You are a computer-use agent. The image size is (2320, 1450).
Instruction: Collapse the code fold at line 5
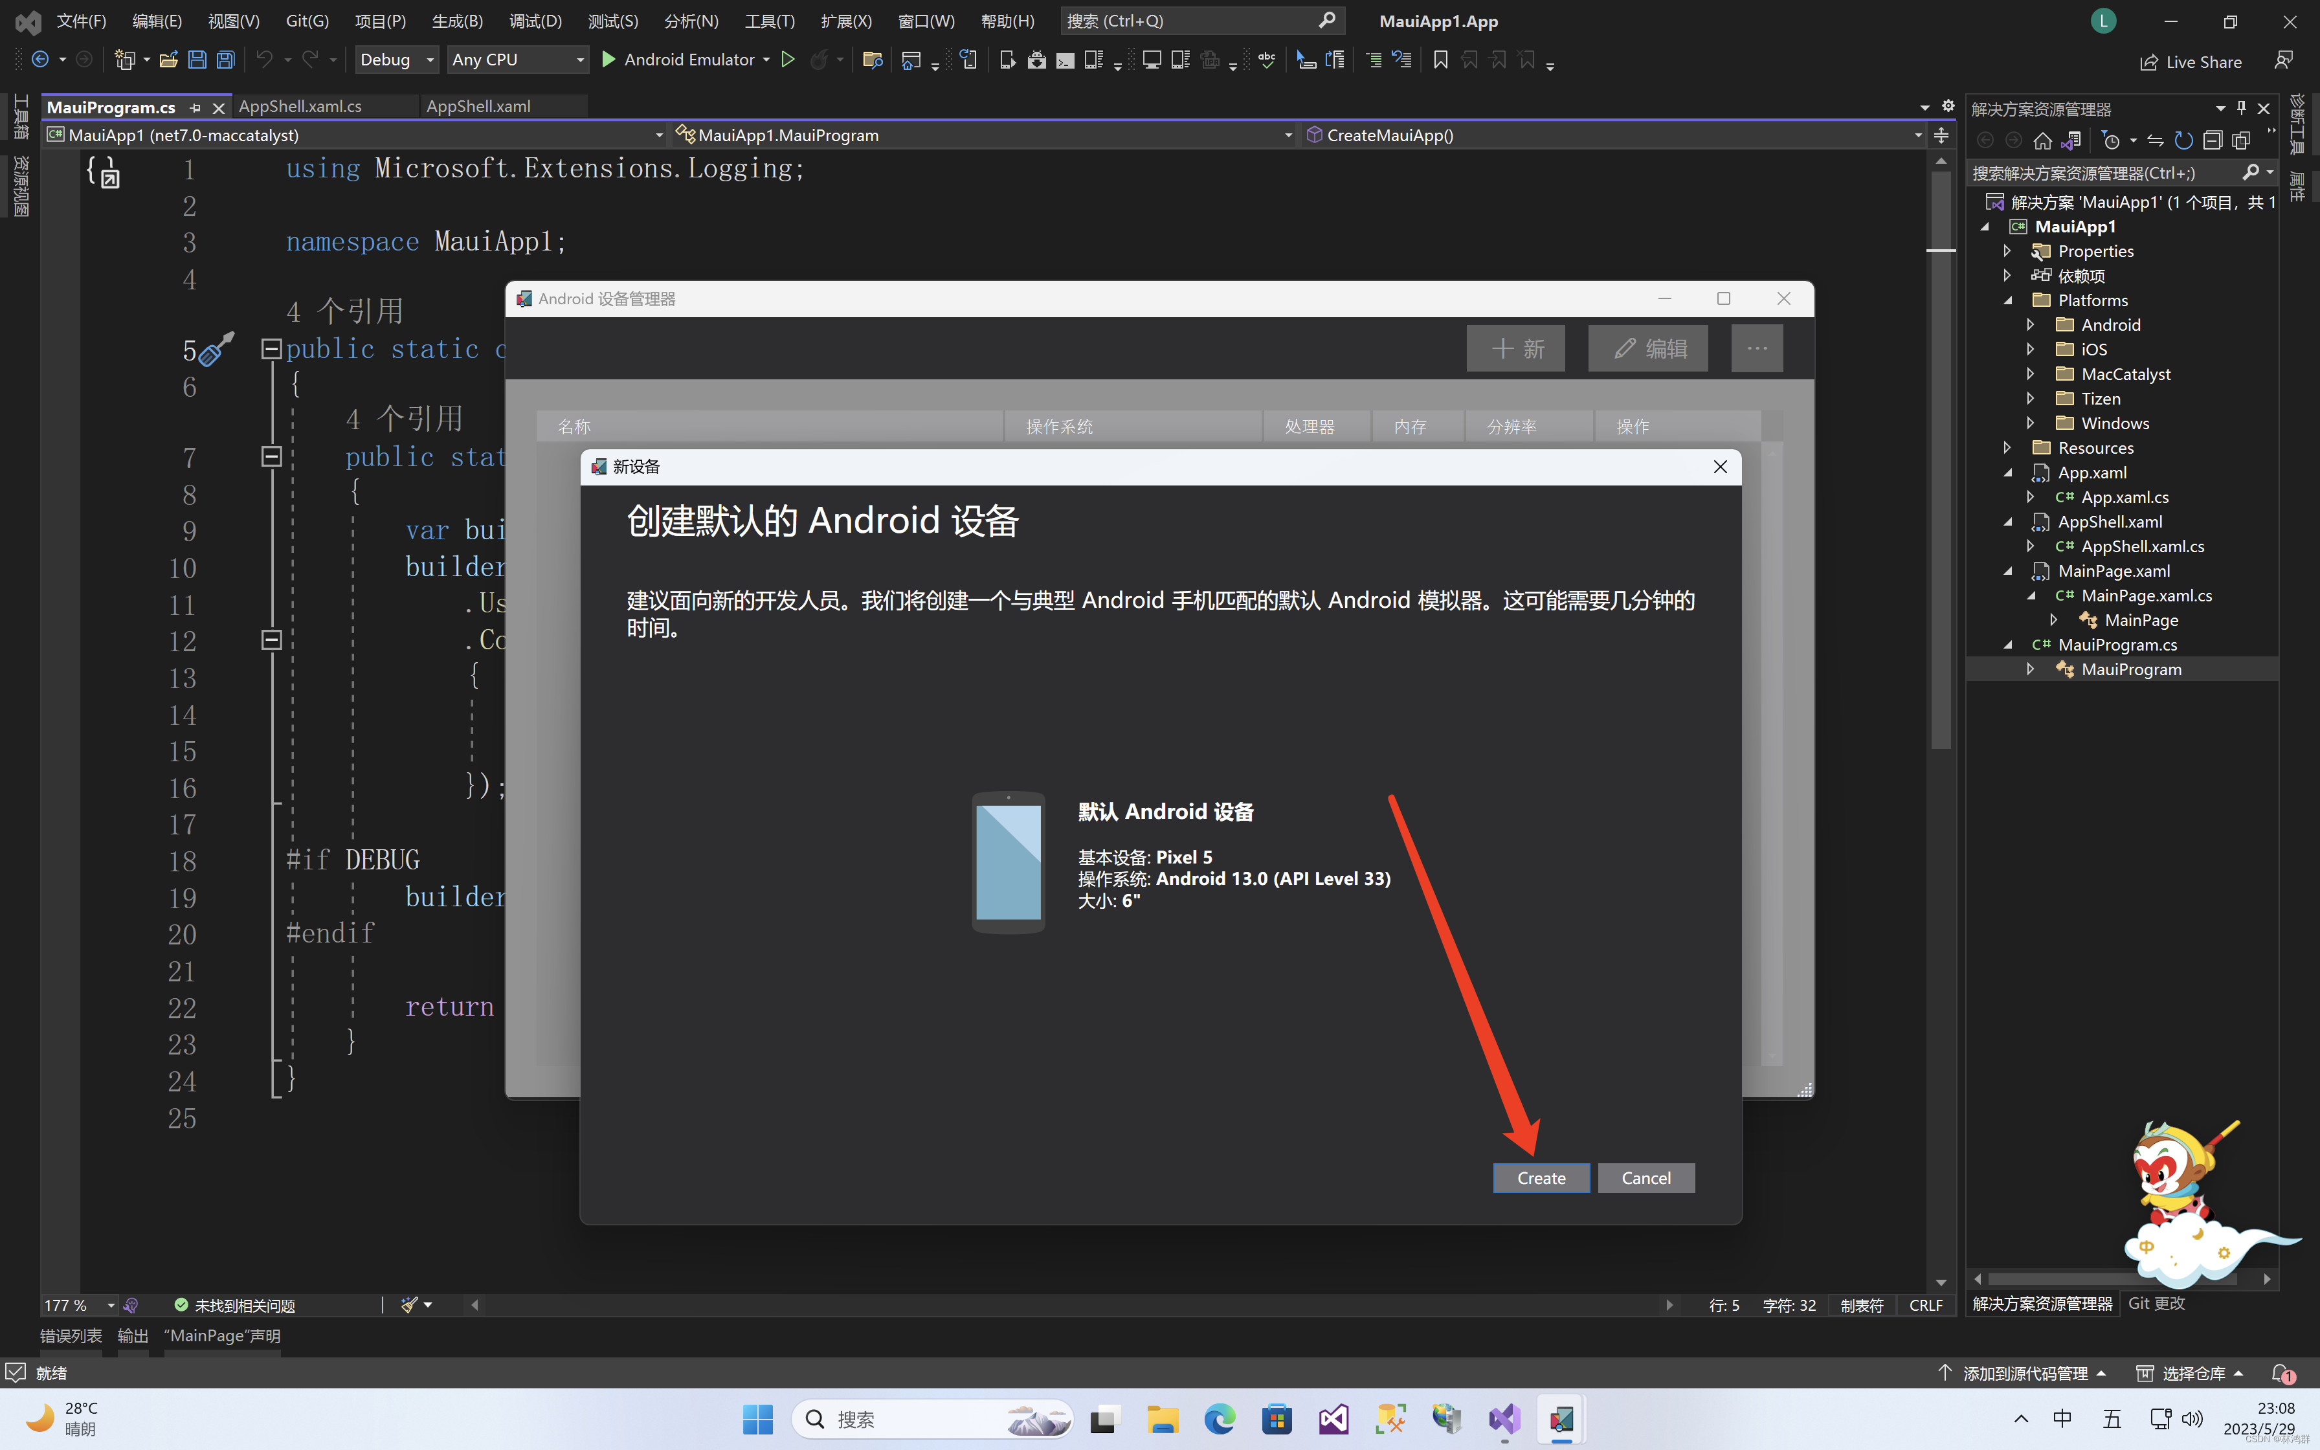click(x=271, y=349)
